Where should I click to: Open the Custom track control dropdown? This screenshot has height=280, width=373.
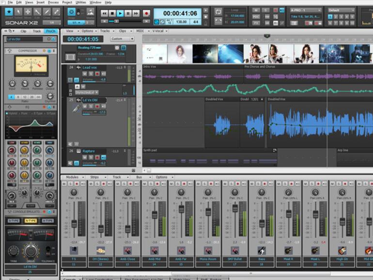pos(122,39)
